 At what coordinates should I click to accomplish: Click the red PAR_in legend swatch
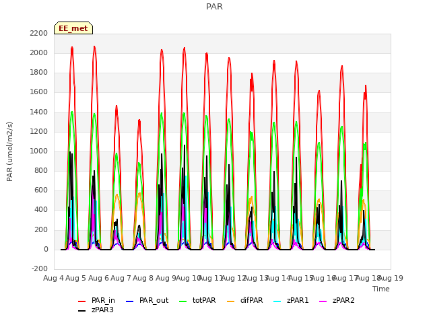[x=82, y=301]
